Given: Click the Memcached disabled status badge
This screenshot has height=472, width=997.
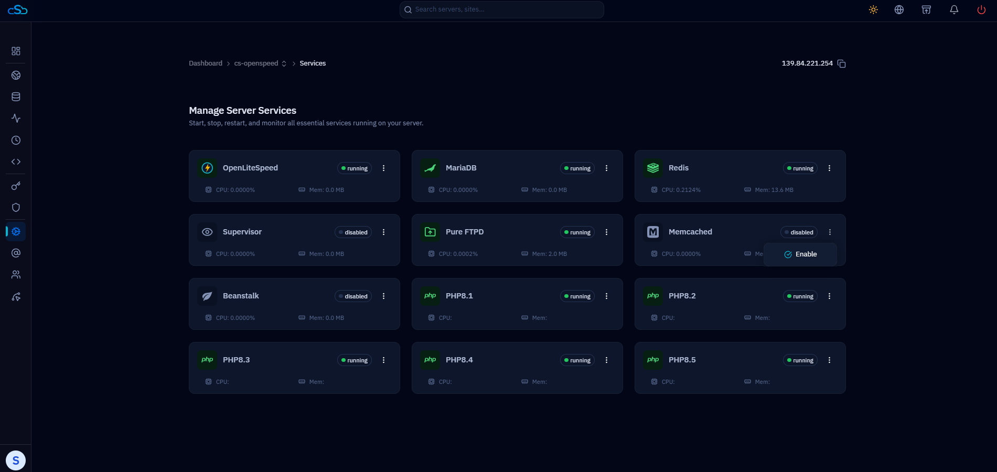Looking at the screenshot, I should pyautogui.click(x=799, y=232).
